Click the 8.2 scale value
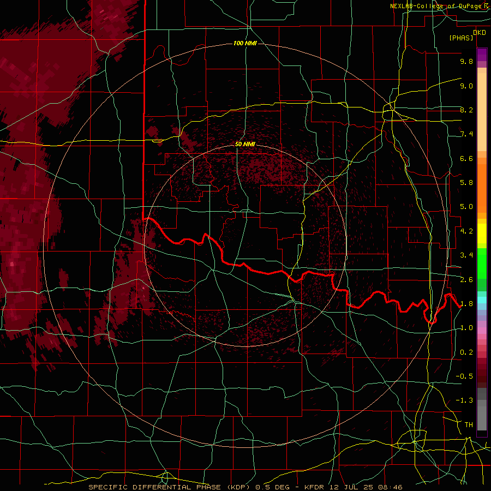 pyautogui.click(x=466, y=110)
